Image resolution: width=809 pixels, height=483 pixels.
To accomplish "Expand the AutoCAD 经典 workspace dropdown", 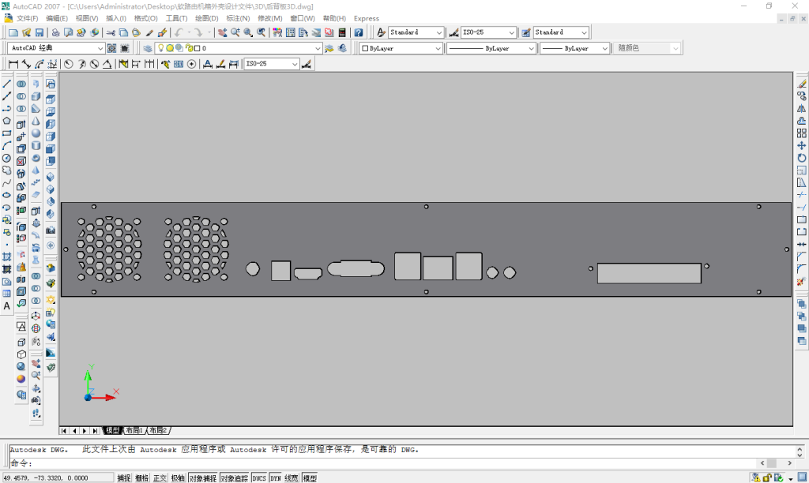I will click(99, 48).
